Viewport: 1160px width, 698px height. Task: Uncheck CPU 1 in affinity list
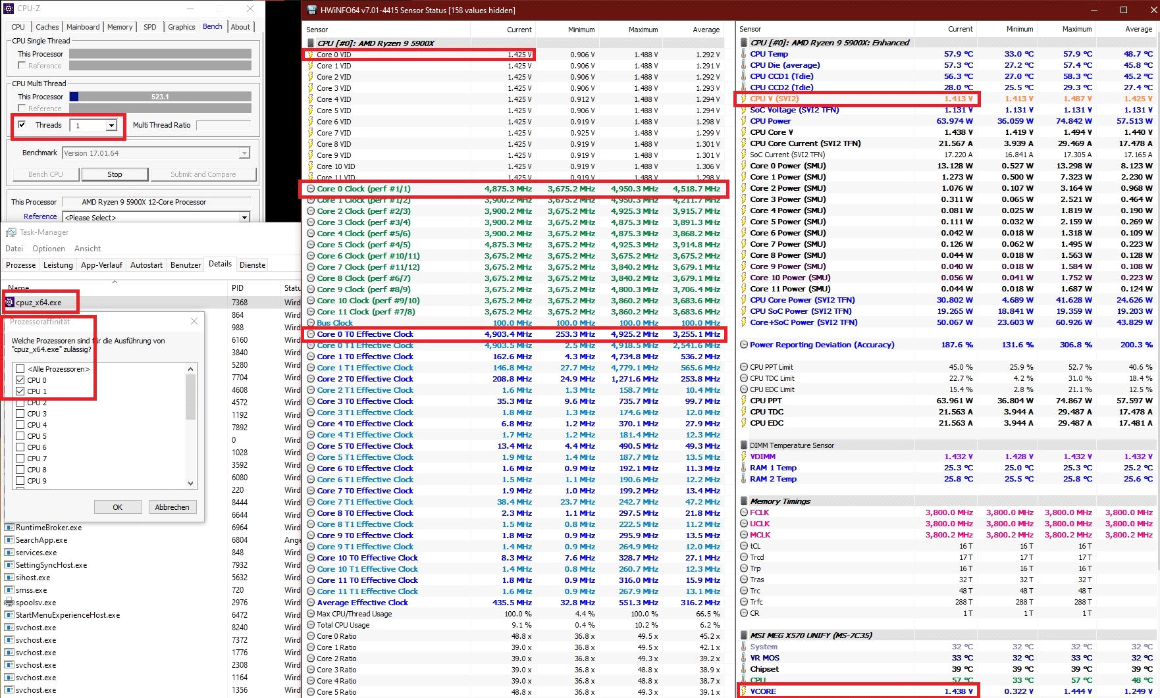point(20,391)
